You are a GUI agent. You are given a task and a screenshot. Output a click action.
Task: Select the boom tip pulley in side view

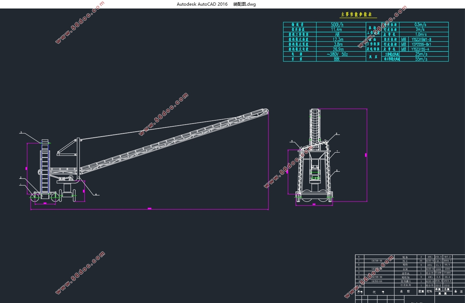click(265, 111)
